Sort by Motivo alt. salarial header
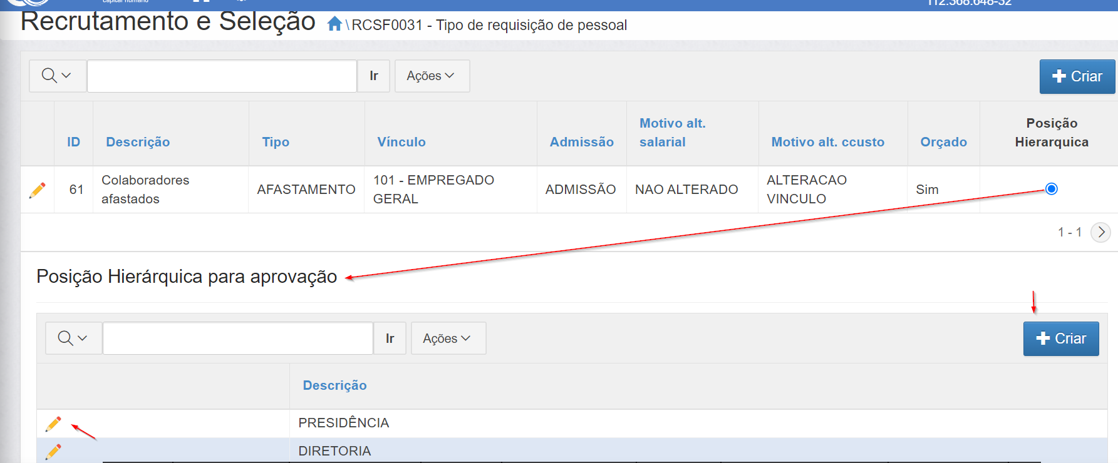This screenshot has height=463, width=1118. coord(673,133)
